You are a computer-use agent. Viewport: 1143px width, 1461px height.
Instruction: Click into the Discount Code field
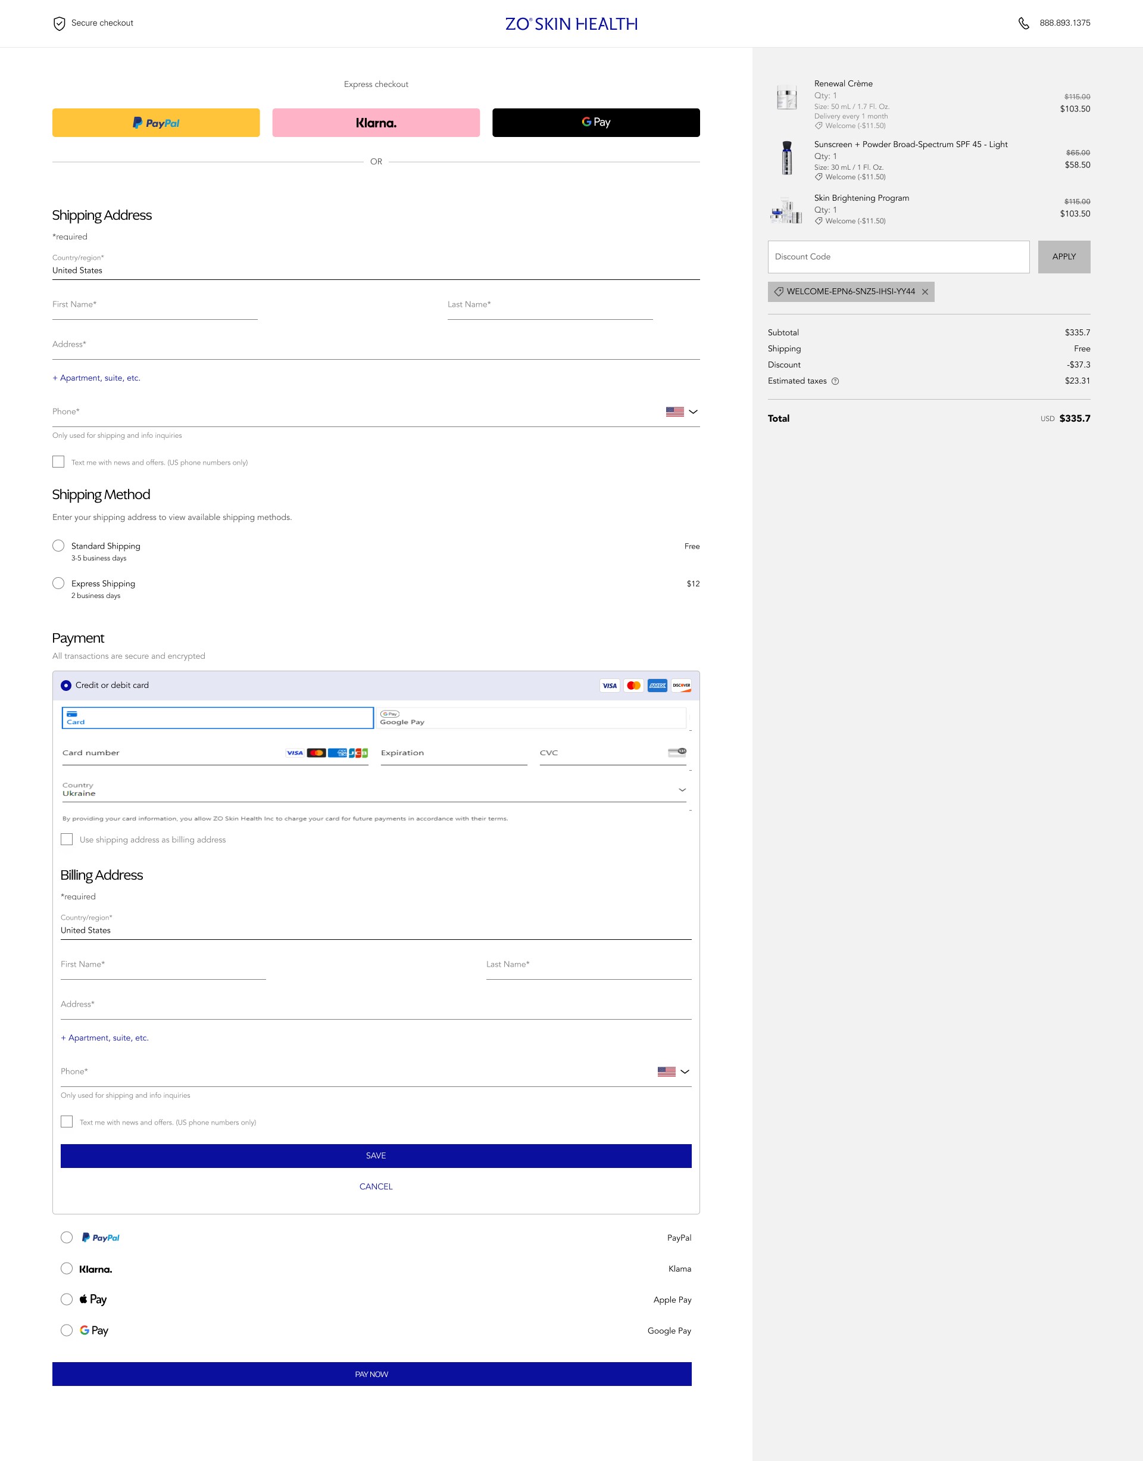pos(898,257)
